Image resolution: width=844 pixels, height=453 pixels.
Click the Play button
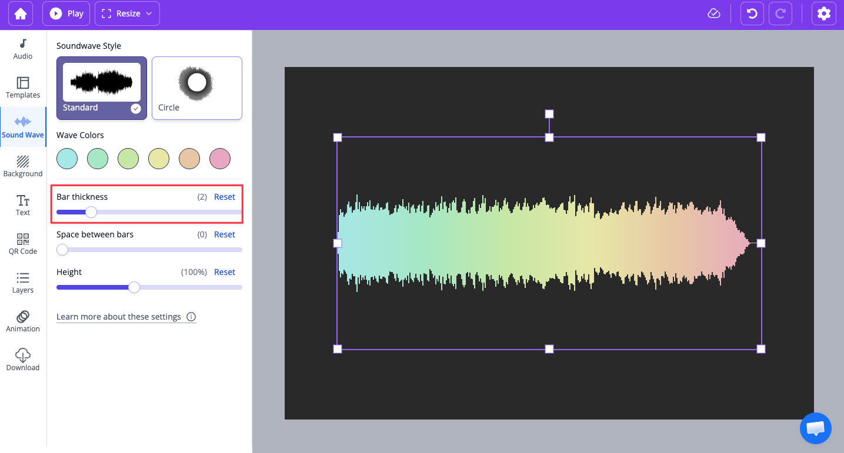click(x=66, y=13)
